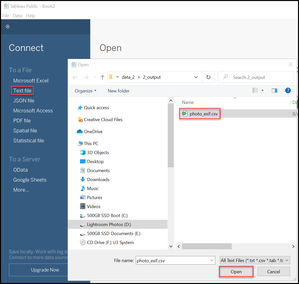Click the Upgrade Now button
The width and height of the screenshot is (299, 284).
38,270
